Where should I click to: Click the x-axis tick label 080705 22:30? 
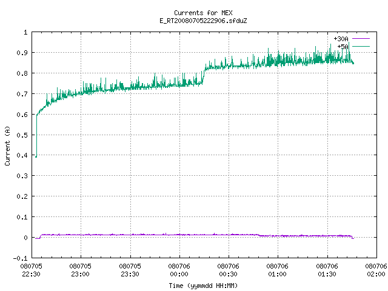click(31, 270)
